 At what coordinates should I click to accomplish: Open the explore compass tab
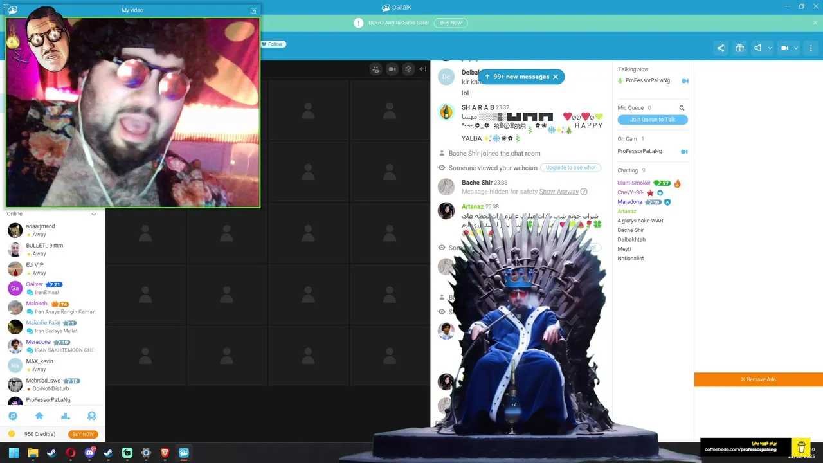click(13, 416)
